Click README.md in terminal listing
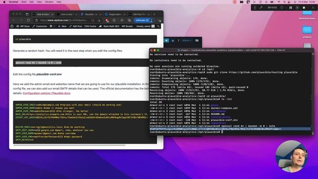 [x=218, y=114]
